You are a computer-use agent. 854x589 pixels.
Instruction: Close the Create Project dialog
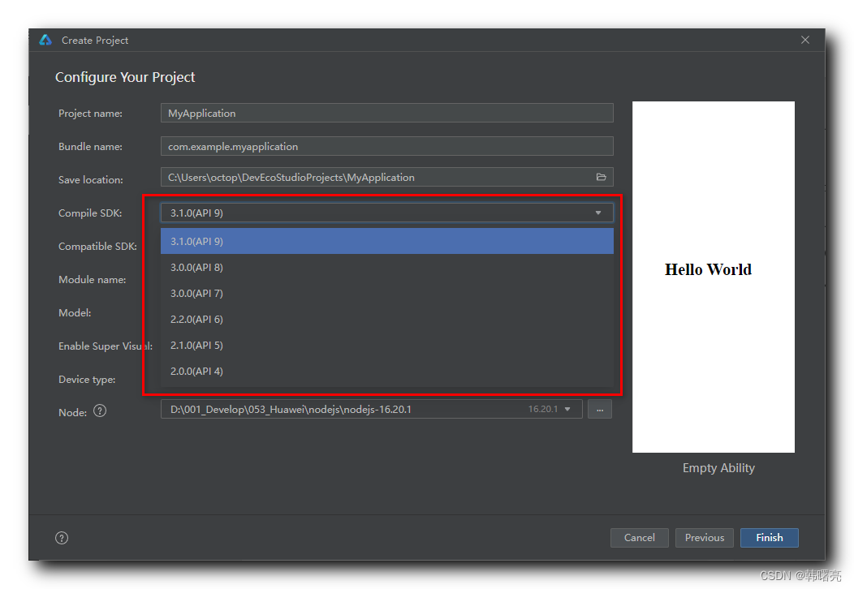click(x=804, y=40)
